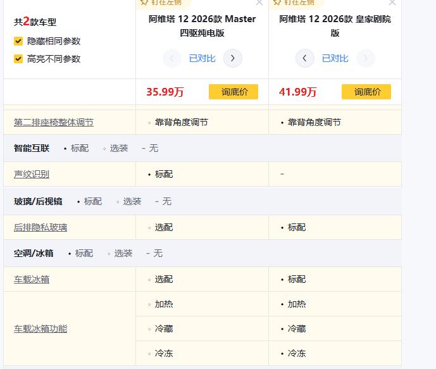
Task: Click the 41.99万 price text
Action: tap(298, 92)
